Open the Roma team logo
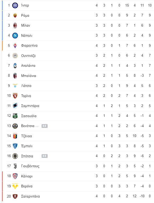Viewport: 154px width, 203px height. pos(15,15)
